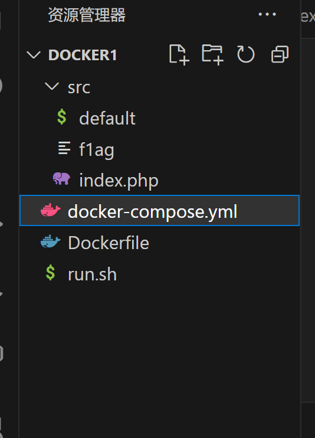Click the text lines icon beside f1ag
This screenshot has height=438, width=315.
coord(64,148)
